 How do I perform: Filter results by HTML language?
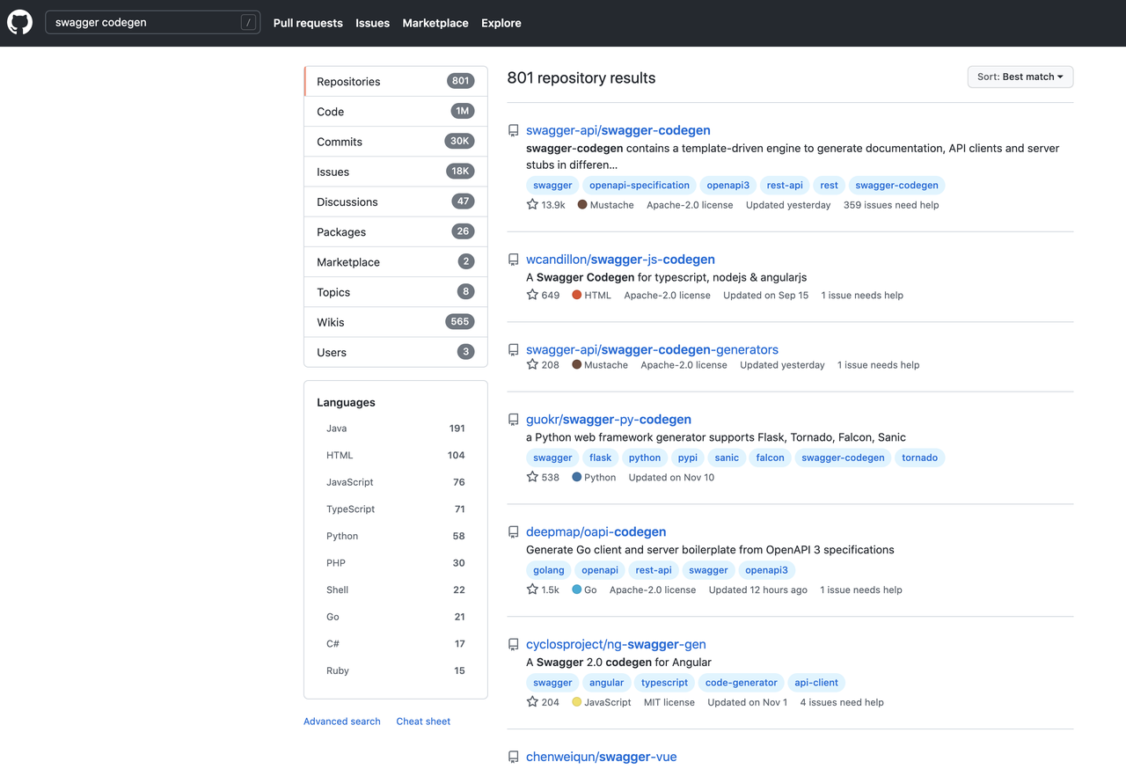point(396,455)
